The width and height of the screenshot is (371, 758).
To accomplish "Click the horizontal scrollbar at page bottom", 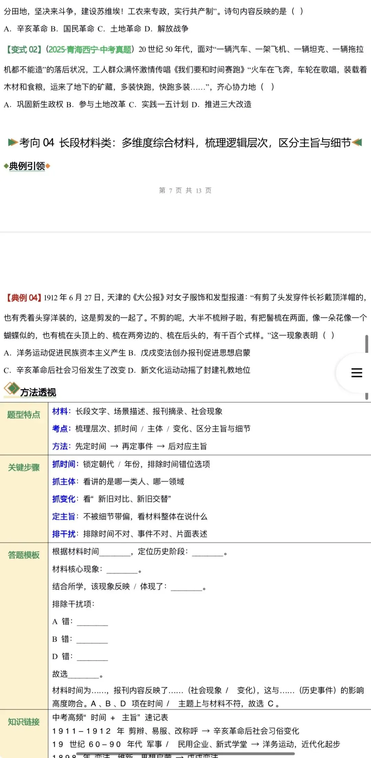I will pyautogui.click(x=185, y=754).
